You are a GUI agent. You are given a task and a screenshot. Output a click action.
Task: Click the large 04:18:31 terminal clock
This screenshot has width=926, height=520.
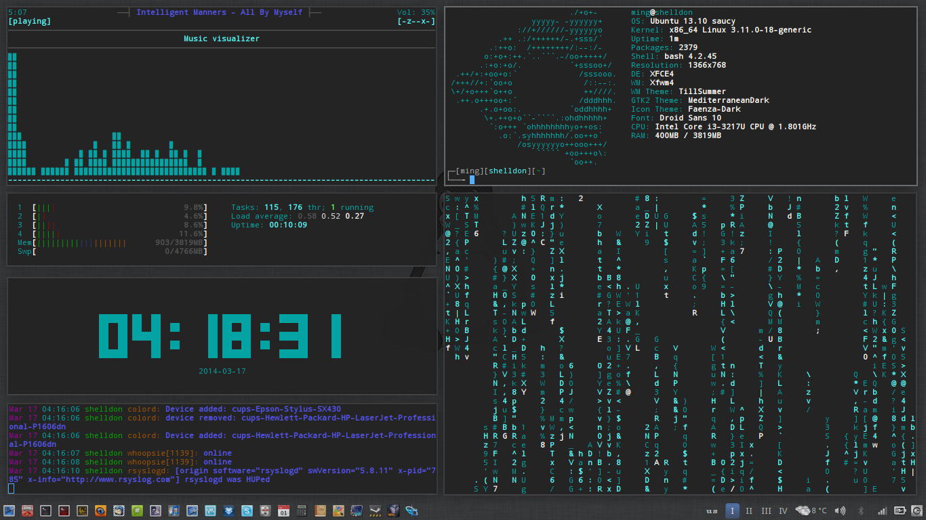coord(222,336)
